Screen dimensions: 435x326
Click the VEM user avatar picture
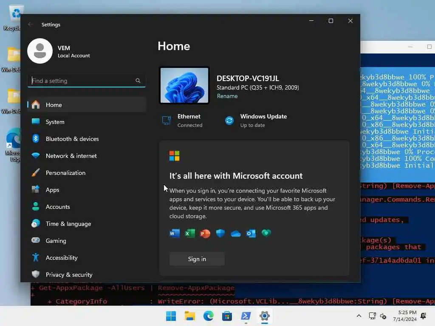40,51
